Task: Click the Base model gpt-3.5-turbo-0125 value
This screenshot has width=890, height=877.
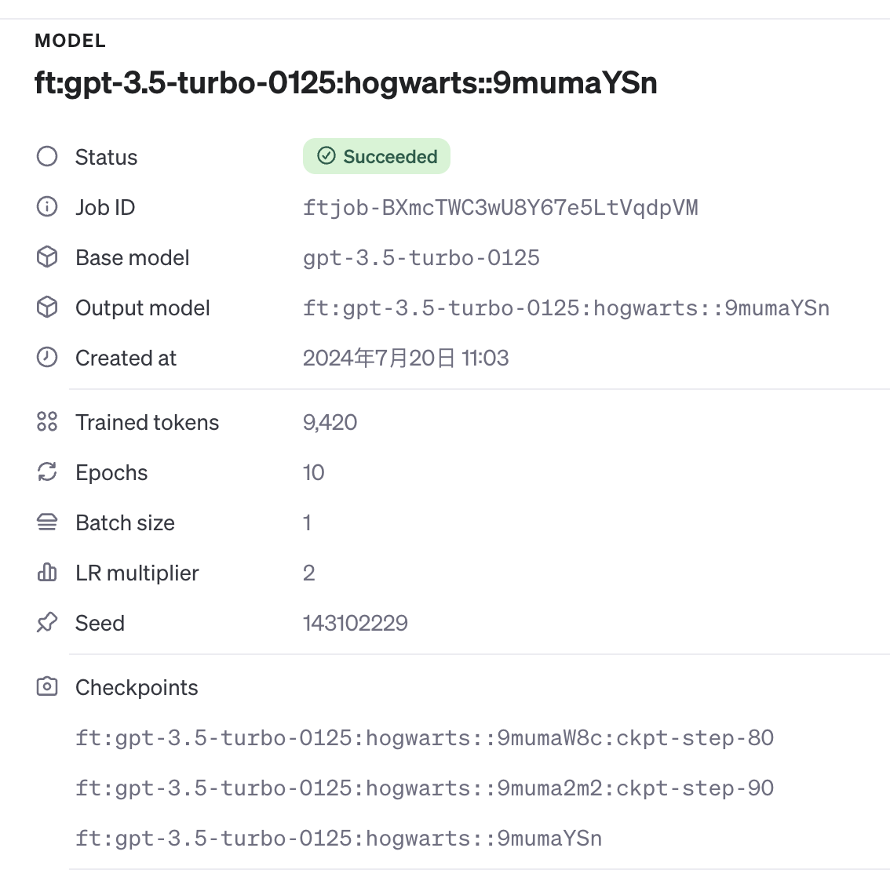Action: click(x=421, y=258)
